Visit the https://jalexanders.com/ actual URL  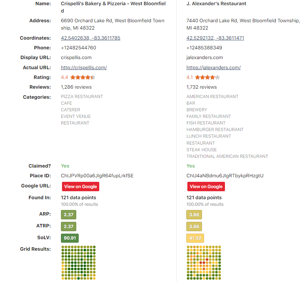tap(213, 67)
